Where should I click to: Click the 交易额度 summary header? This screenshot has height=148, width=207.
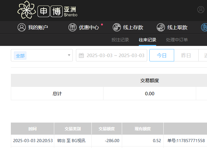click(150, 80)
